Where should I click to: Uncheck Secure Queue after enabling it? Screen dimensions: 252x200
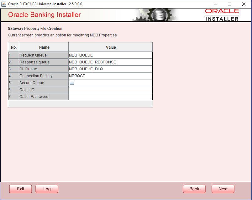pyautogui.click(x=71, y=83)
